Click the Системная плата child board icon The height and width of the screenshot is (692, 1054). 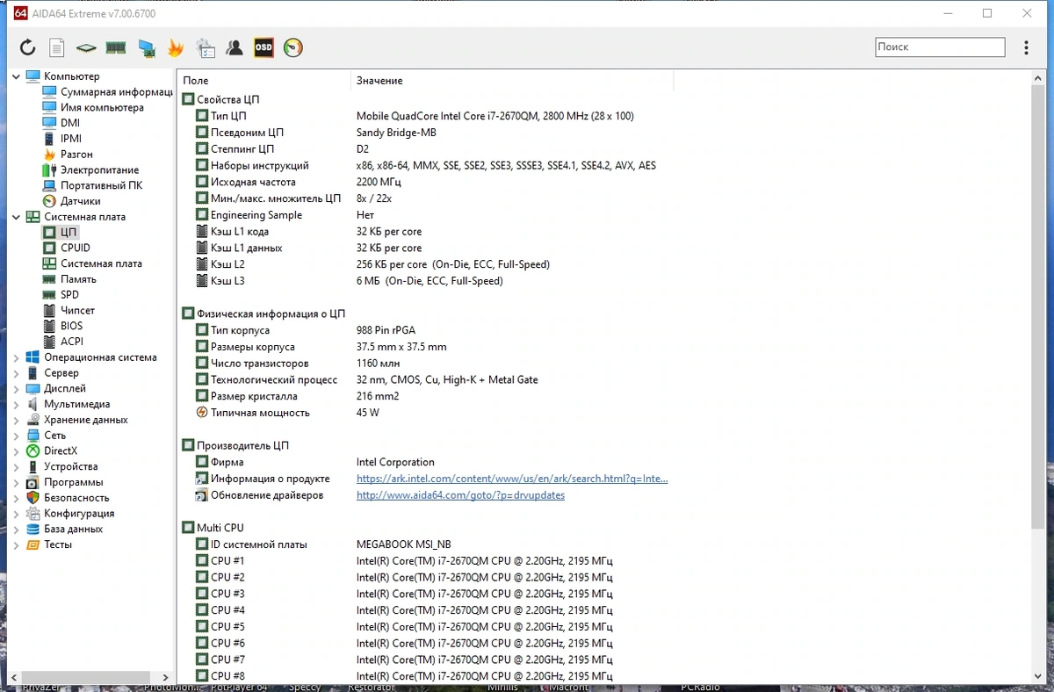pyautogui.click(x=49, y=263)
